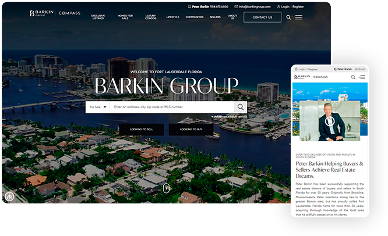
Task: Click the Contact Us button
Action: (x=262, y=17)
